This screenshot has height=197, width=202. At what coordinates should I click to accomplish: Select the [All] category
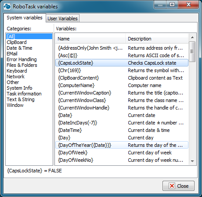[x=29, y=36]
